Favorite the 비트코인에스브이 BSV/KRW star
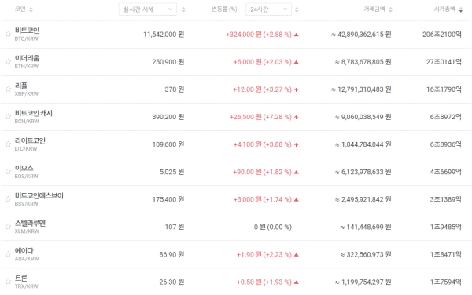472x295 pixels. [8, 199]
